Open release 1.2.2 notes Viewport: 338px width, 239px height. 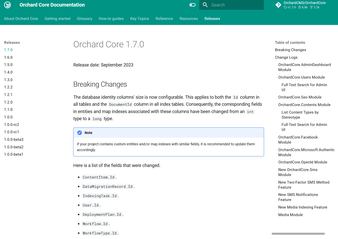pyautogui.click(x=8, y=87)
